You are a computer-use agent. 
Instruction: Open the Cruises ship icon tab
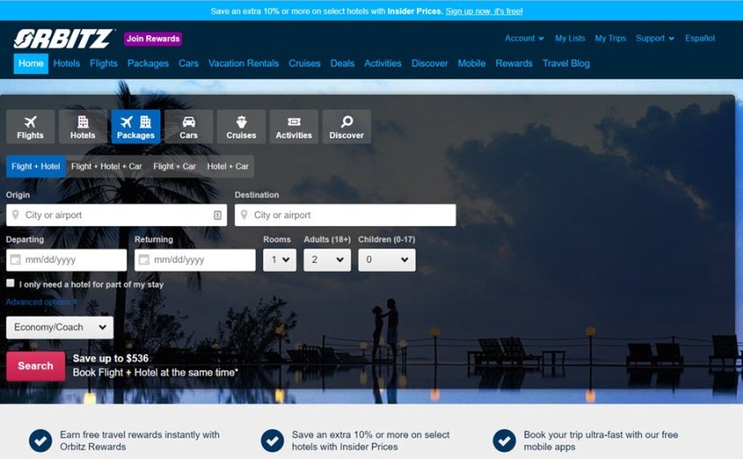[241, 127]
